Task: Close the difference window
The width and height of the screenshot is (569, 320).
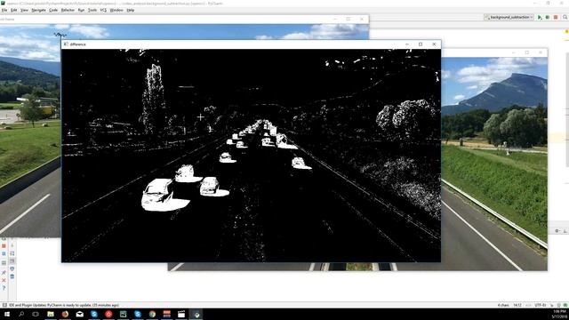Action: (x=434, y=44)
